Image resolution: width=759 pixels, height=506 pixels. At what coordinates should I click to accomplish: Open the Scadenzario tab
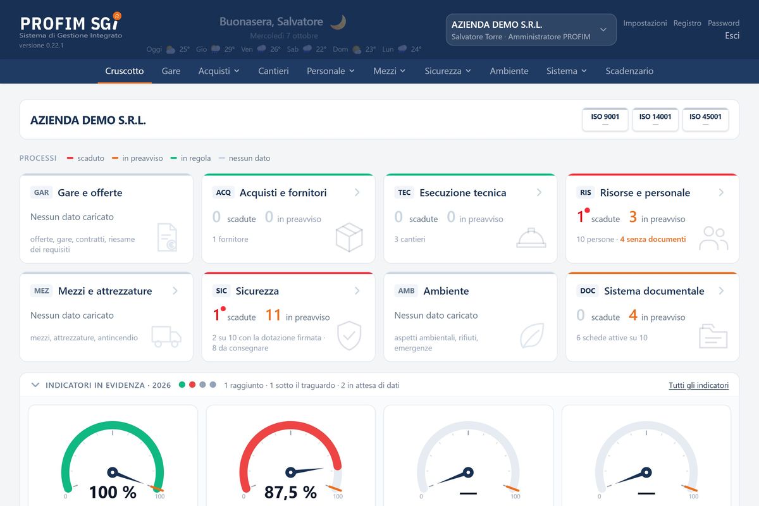pyautogui.click(x=629, y=71)
